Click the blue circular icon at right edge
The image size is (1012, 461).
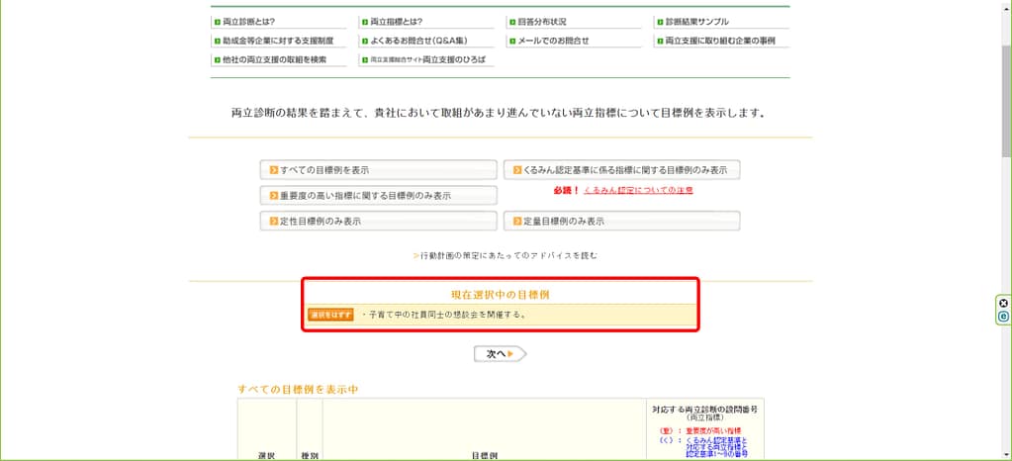point(1003,317)
